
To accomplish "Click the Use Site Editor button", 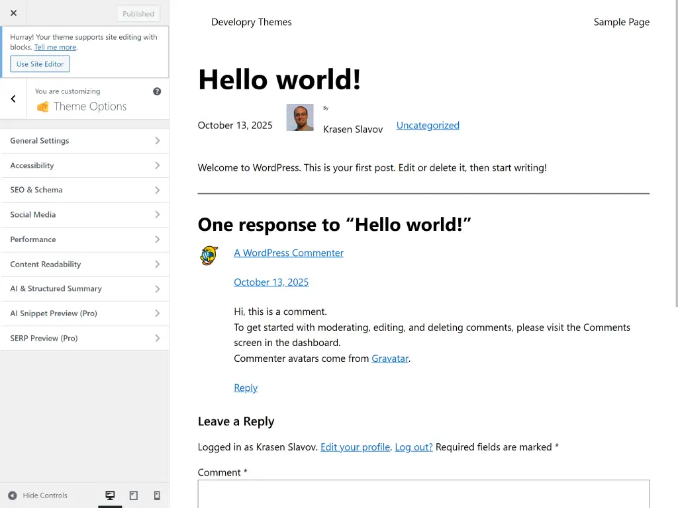I will click(x=40, y=63).
